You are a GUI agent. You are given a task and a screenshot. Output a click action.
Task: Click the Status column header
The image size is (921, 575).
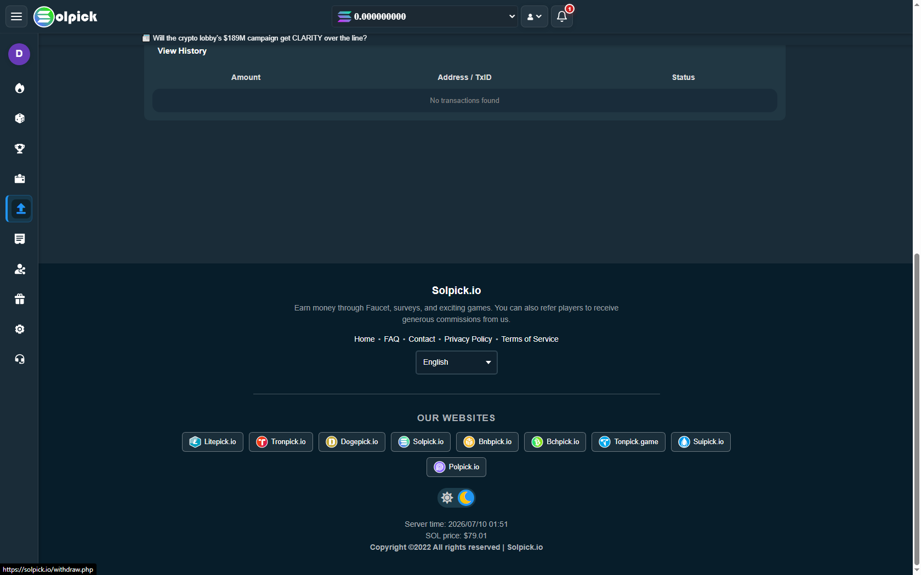pos(683,77)
